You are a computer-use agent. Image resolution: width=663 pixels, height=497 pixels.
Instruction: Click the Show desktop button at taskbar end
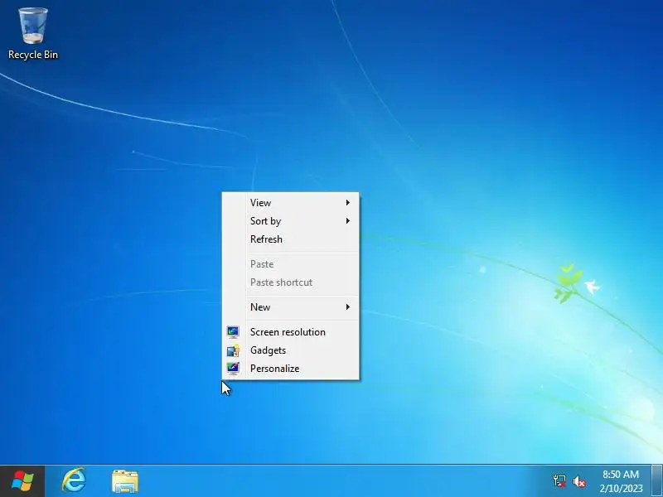[x=657, y=481]
